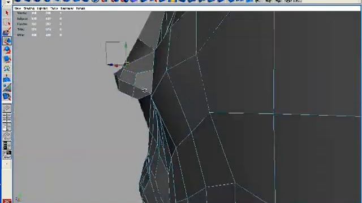This screenshot has height=203, width=362.
Task: Open the Renderer panel menu
Action: click(67, 8)
